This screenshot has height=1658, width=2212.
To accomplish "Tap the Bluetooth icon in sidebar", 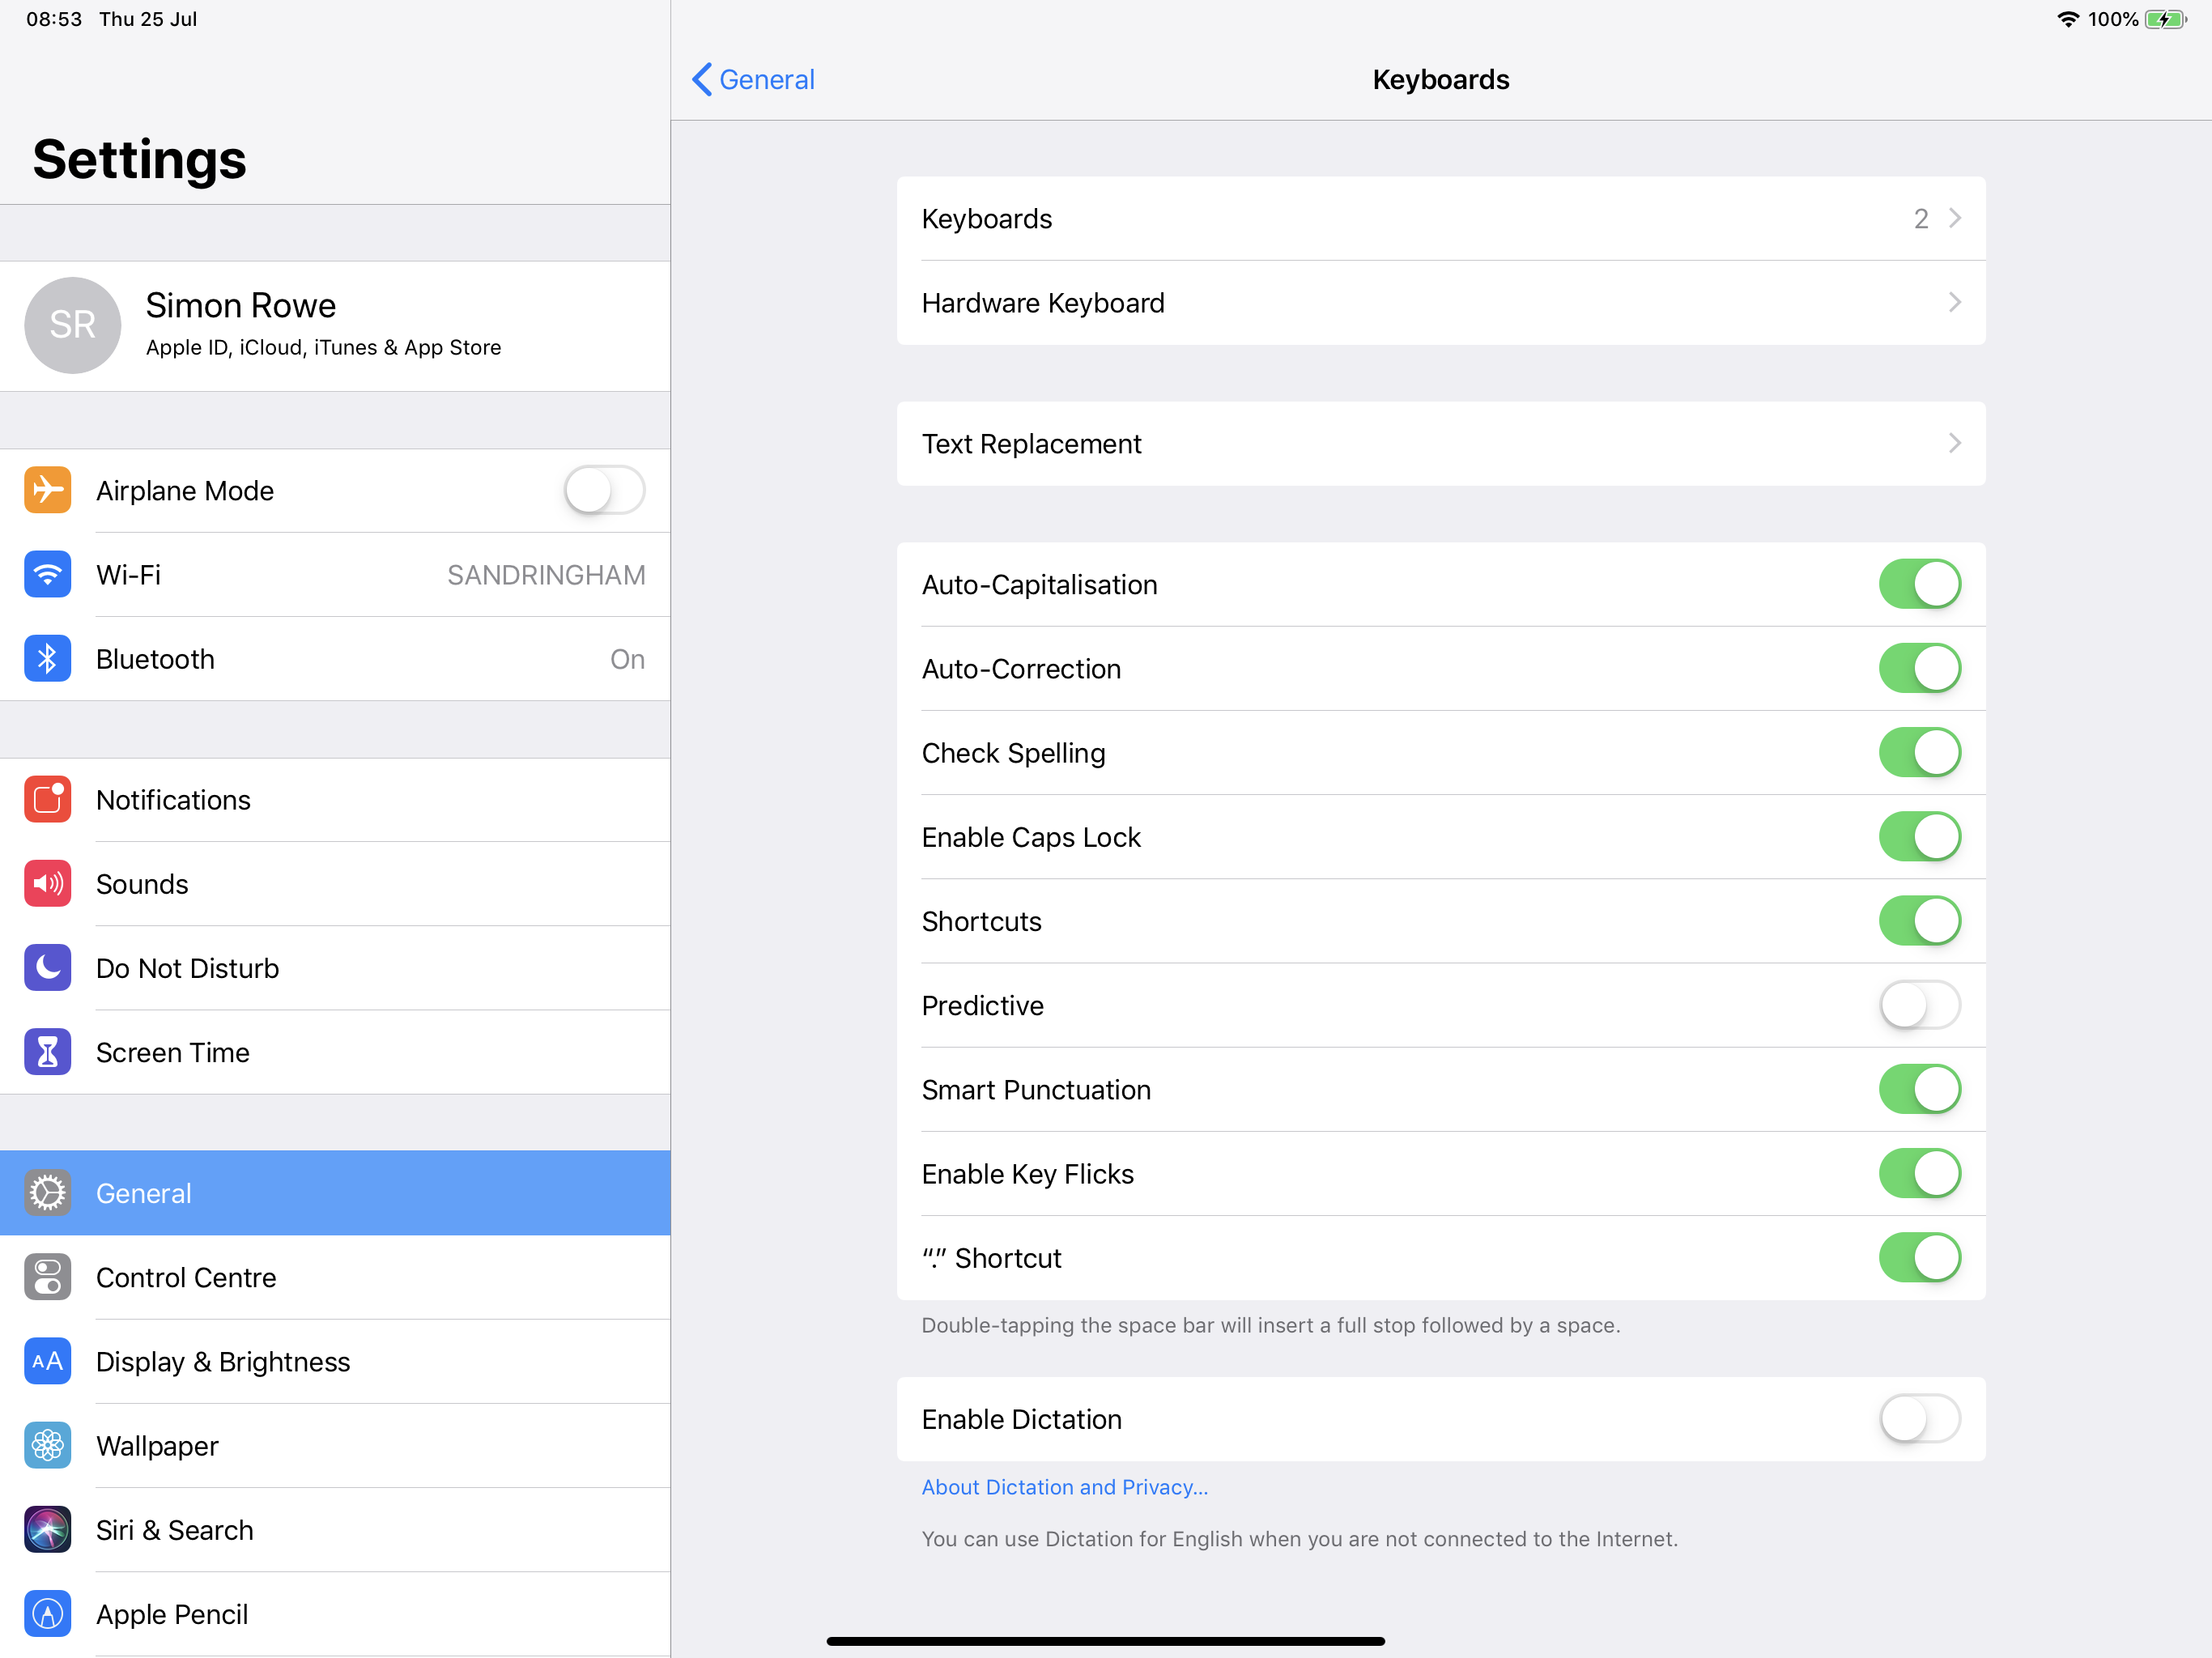I will coord(47,658).
